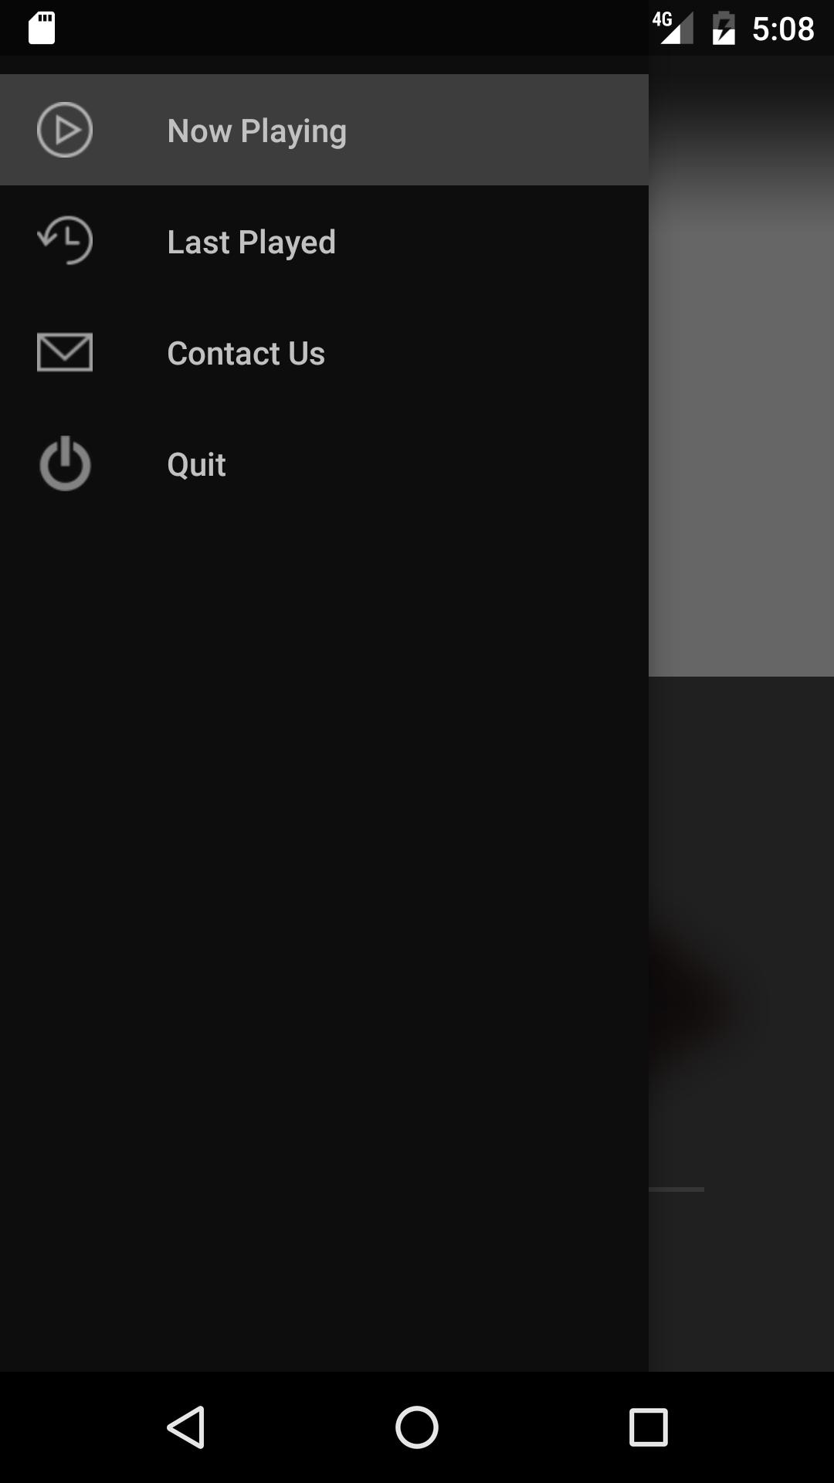Open the recent apps square button

649,1427
